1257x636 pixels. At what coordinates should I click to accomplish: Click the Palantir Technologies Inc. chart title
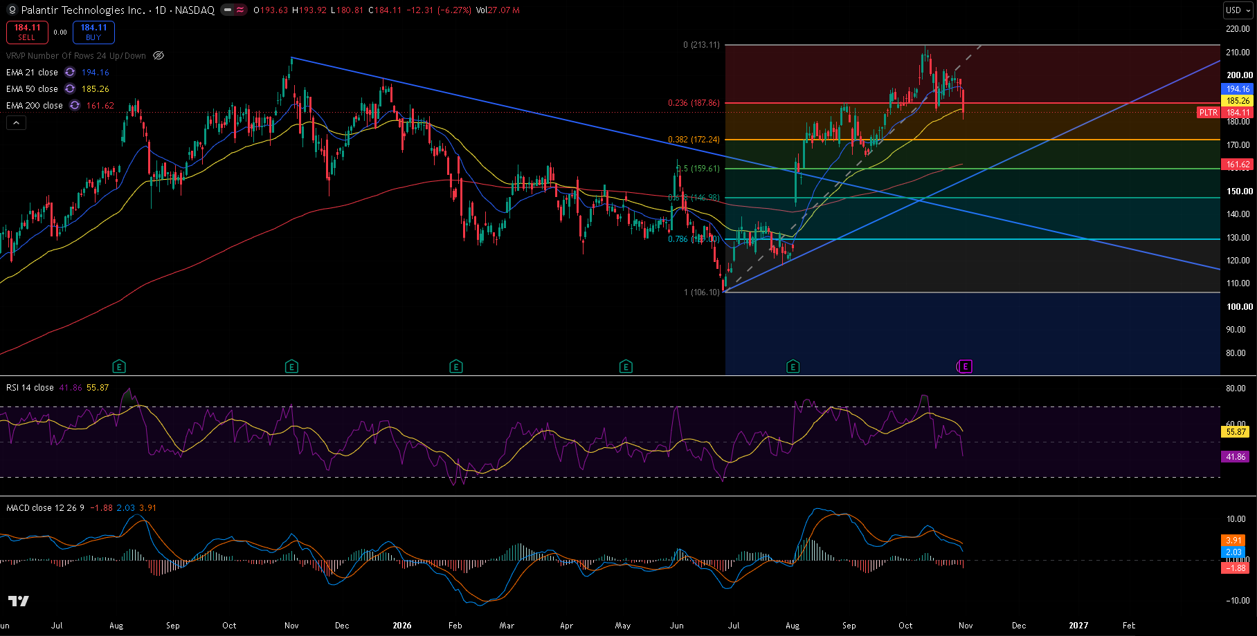pos(83,10)
